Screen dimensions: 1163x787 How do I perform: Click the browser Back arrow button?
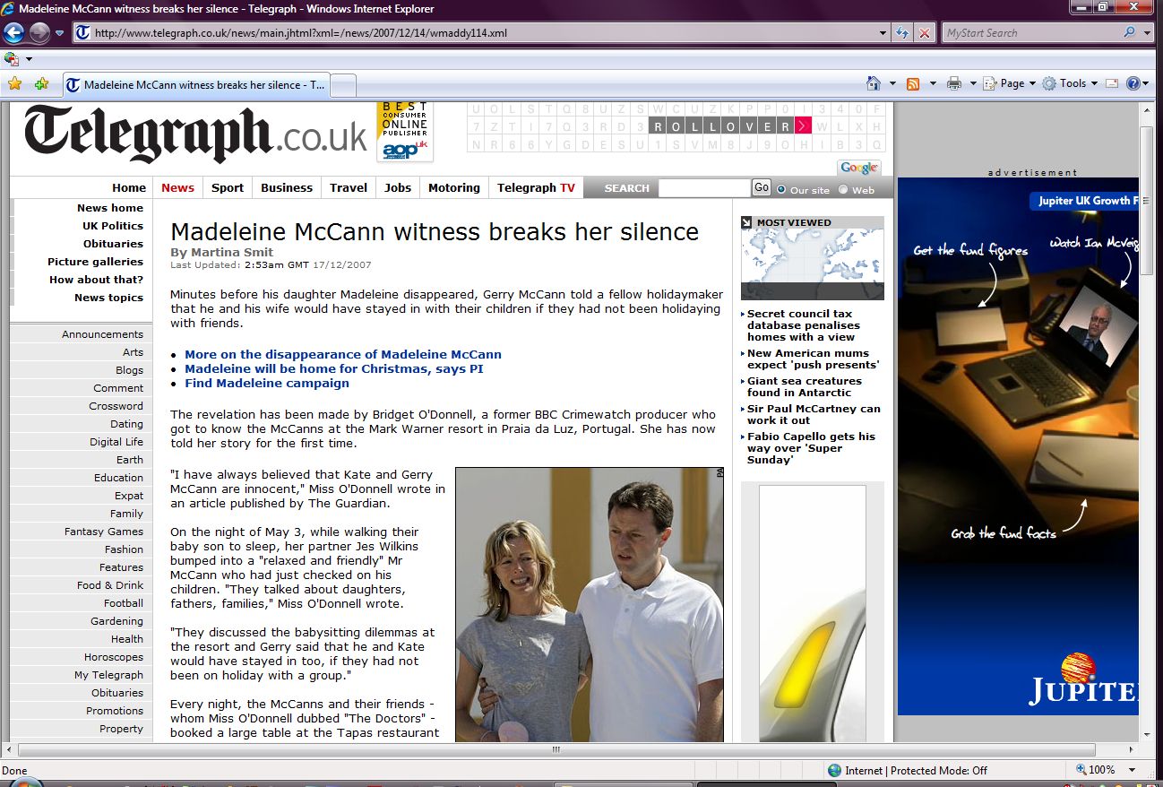(x=13, y=33)
